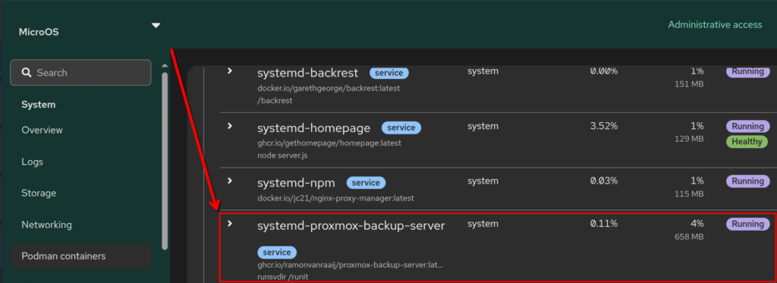This screenshot has width=777, height=283.
Task: Click the systemd-homepage container name
Action: (313, 128)
